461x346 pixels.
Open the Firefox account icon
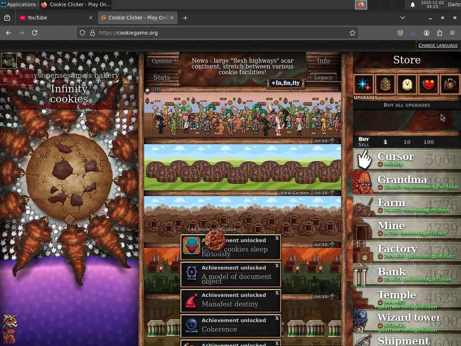point(426,33)
